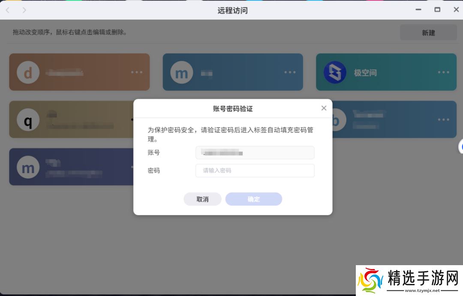Confirm with the 确定 button
This screenshot has width=463, height=296.
coord(253,199)
